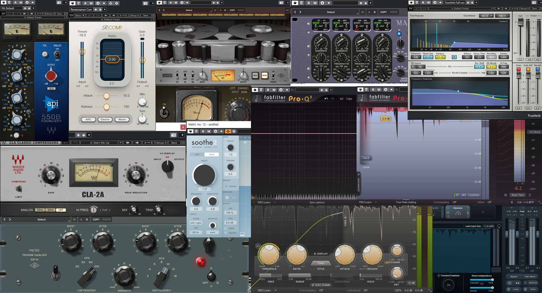Enable soothe2 sidechain power button
The height and width of the screenshot is (293, 542).
pos(227,198)
